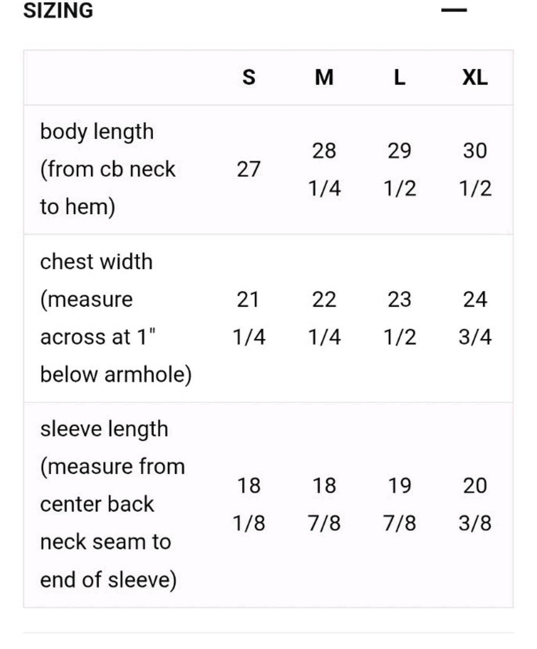Click the body length value 27
Screen dimensions: 537x649
pos(248,169)
